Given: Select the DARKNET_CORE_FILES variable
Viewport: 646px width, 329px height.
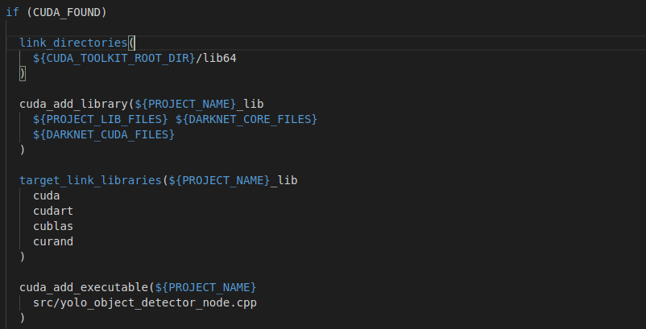Looking at the screenshot, I should 246,119.
